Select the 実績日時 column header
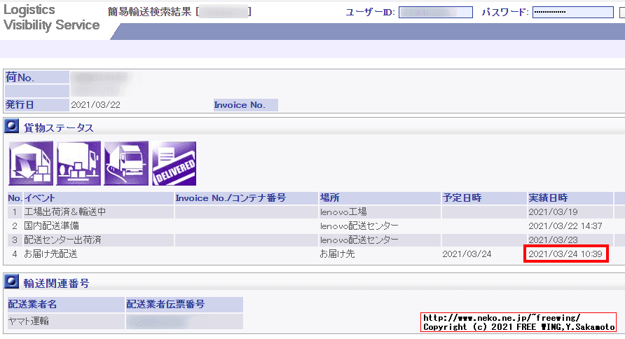The image size is (625, 339). pyautogui.click(x=548, y=198)
